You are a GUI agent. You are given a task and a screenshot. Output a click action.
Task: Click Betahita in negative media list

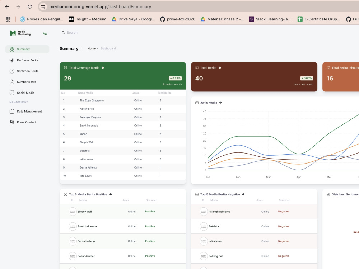point(214,226)
